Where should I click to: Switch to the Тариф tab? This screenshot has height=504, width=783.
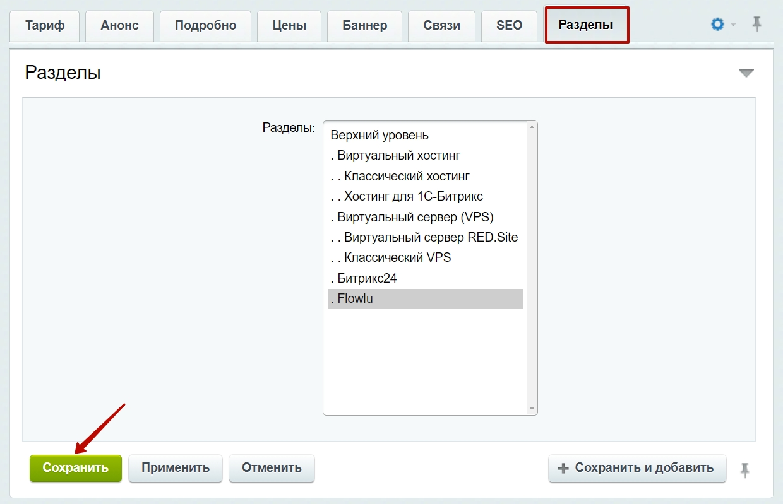pos(44,26)
